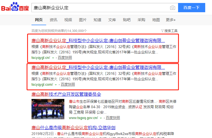Open 百度快照 for tscyqygl.cn result
This screenshot has height=138, width=212.
coord(65,58)
